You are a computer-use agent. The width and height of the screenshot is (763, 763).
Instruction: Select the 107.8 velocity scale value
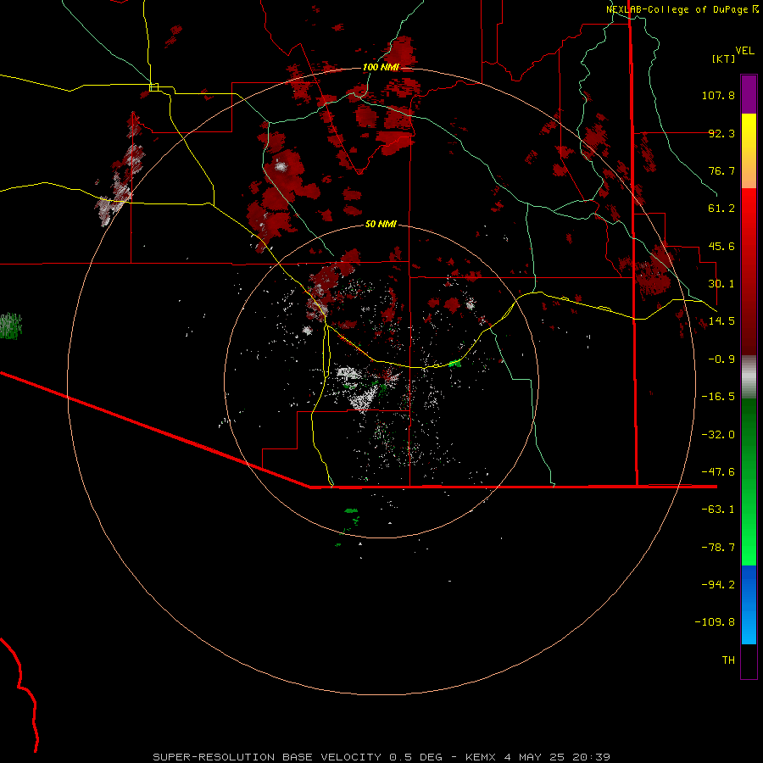coord(718,95)
